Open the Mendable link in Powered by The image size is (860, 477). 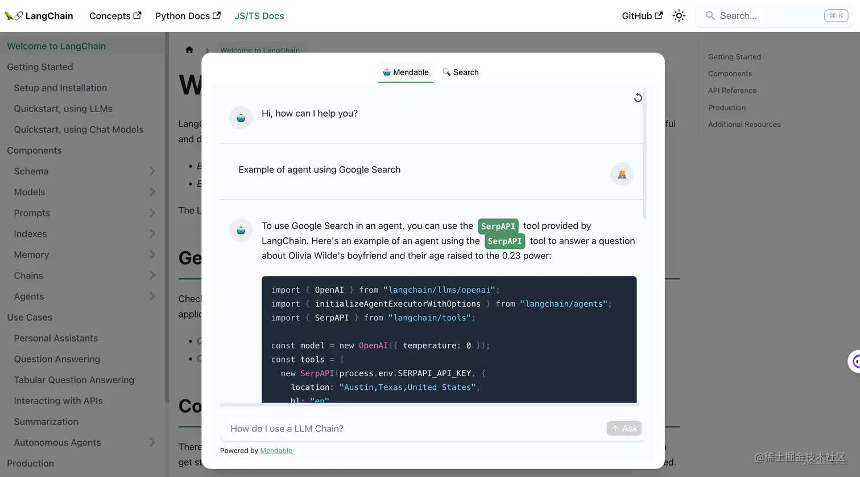tap(276, 450)
